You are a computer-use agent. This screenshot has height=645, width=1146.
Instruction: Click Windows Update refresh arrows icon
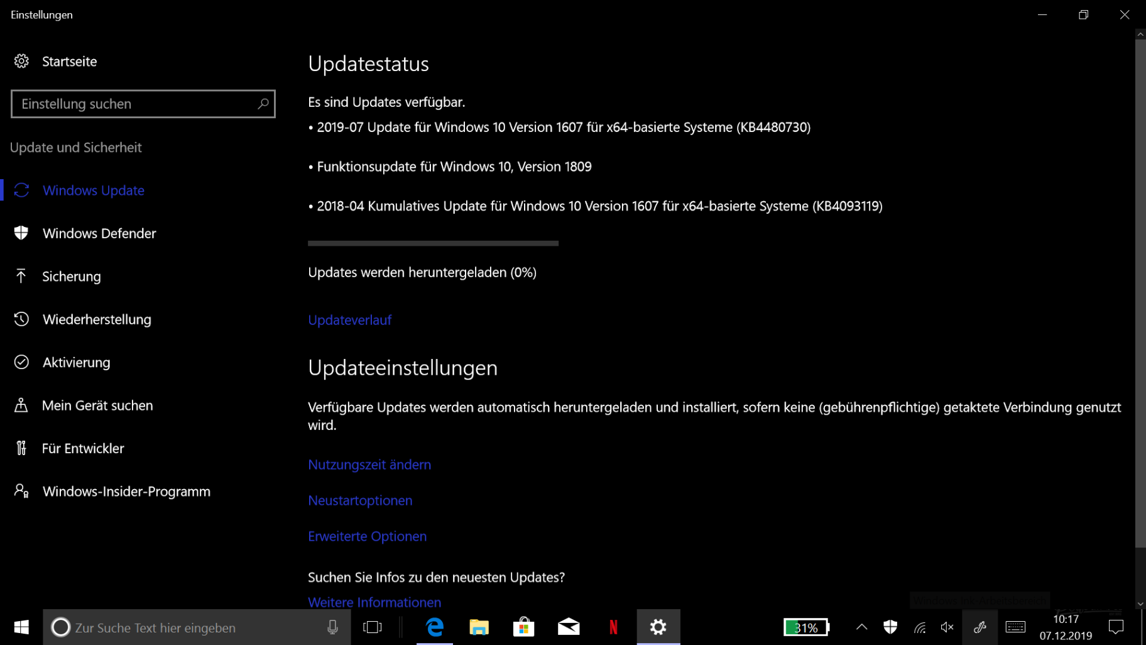[21, 190]
